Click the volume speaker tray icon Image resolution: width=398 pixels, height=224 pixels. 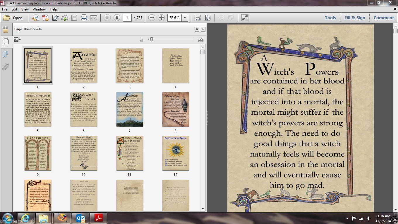[368, 218]
